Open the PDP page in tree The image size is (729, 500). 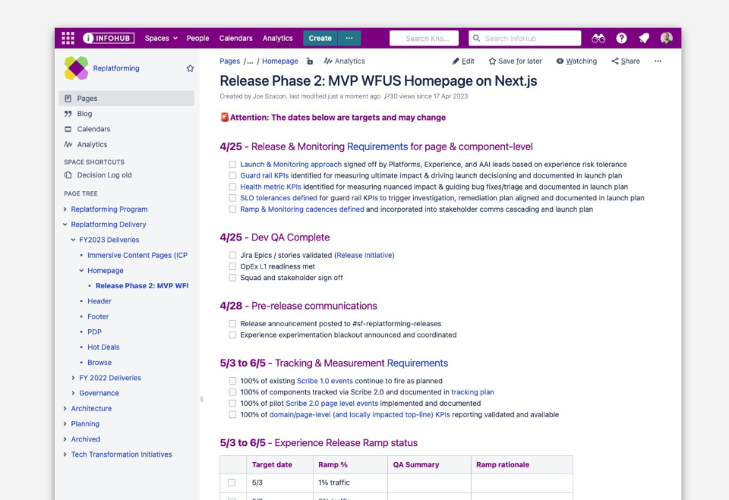(x=94, y=332)
